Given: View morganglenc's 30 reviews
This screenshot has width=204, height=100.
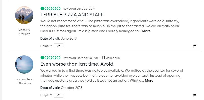Looking at the screenshot, I should (x=24, y=83).
